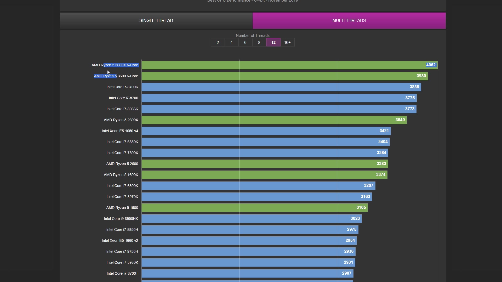The height and width of the screenshot is (282, 502).
Task: Select the Intel Xeon E5-1650 v4 label
Action: tap(120, 131)
